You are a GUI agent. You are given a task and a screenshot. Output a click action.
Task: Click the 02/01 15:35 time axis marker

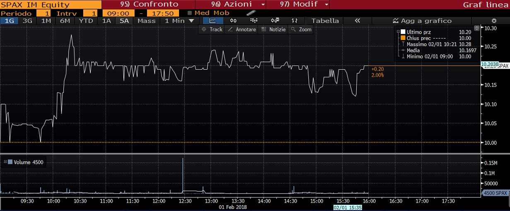[x=348, y=206]
